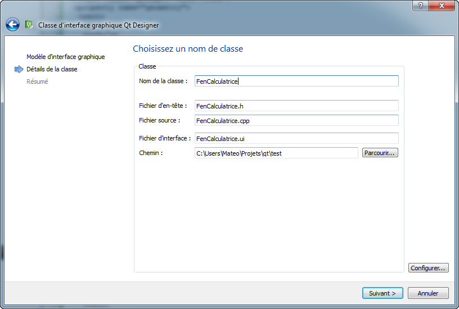
Task: Click the "Nom de la classe :" label
Action: [163, 81]
